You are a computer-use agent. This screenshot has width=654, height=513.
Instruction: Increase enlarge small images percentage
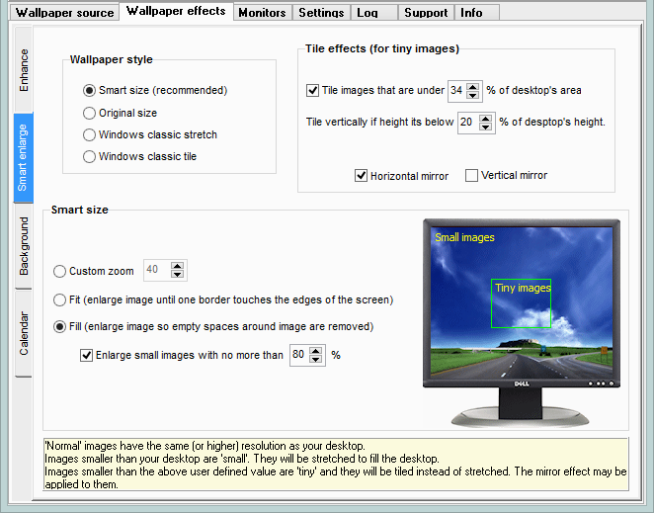[x=316, y=351]
